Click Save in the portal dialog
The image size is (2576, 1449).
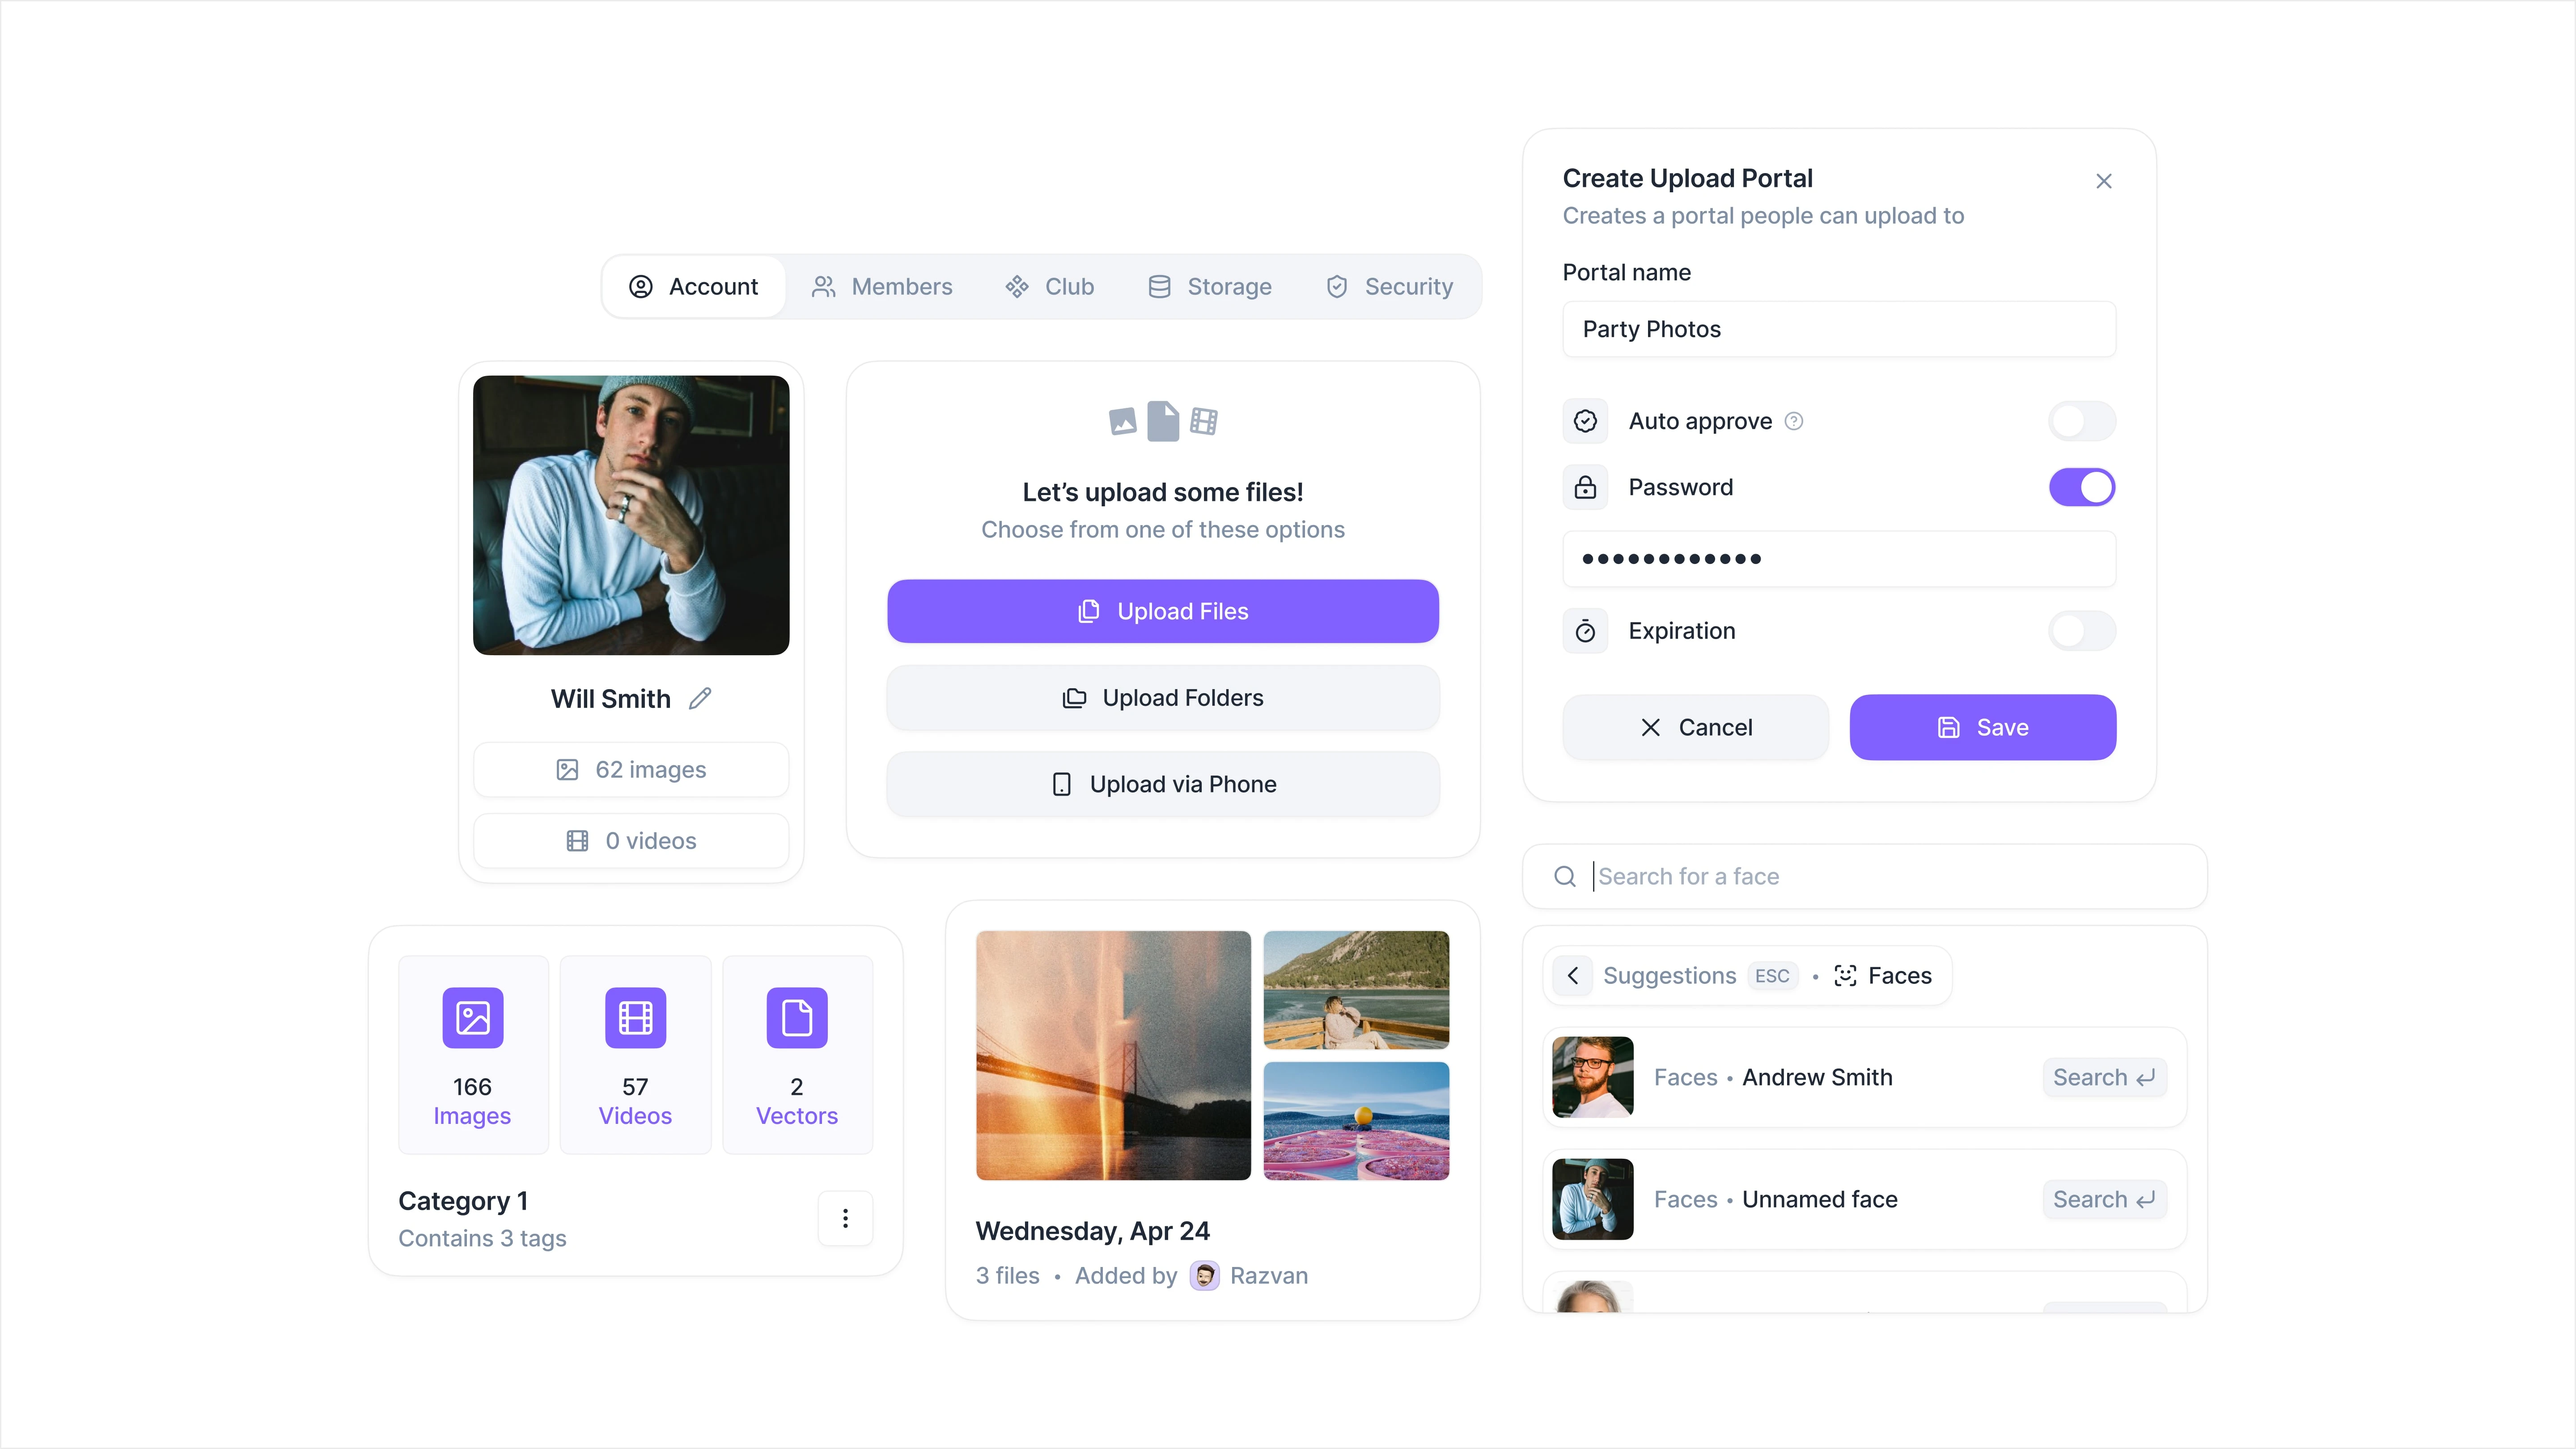pyautogui.click(x=1982, y=727)
